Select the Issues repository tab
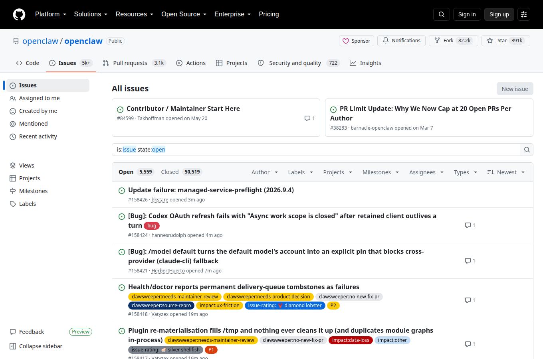 tap(71, 63)
